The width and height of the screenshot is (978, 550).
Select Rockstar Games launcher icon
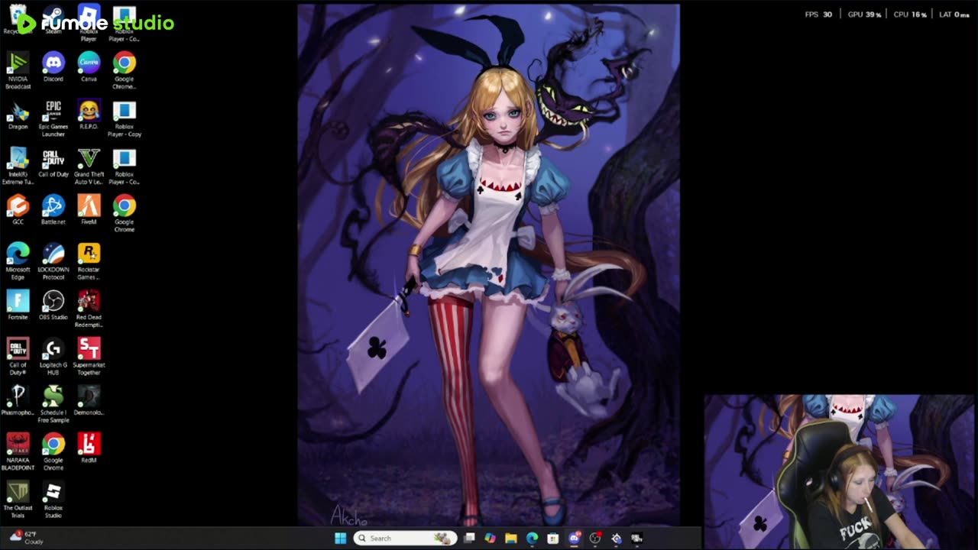(x=89, y=261)
